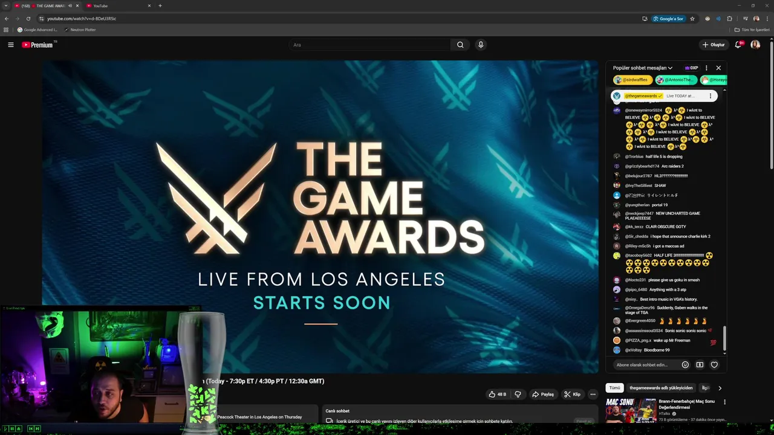This screenshot has width=774, height=435.
Task: Open the 0XP chat points badge
Action: [691, 68]
